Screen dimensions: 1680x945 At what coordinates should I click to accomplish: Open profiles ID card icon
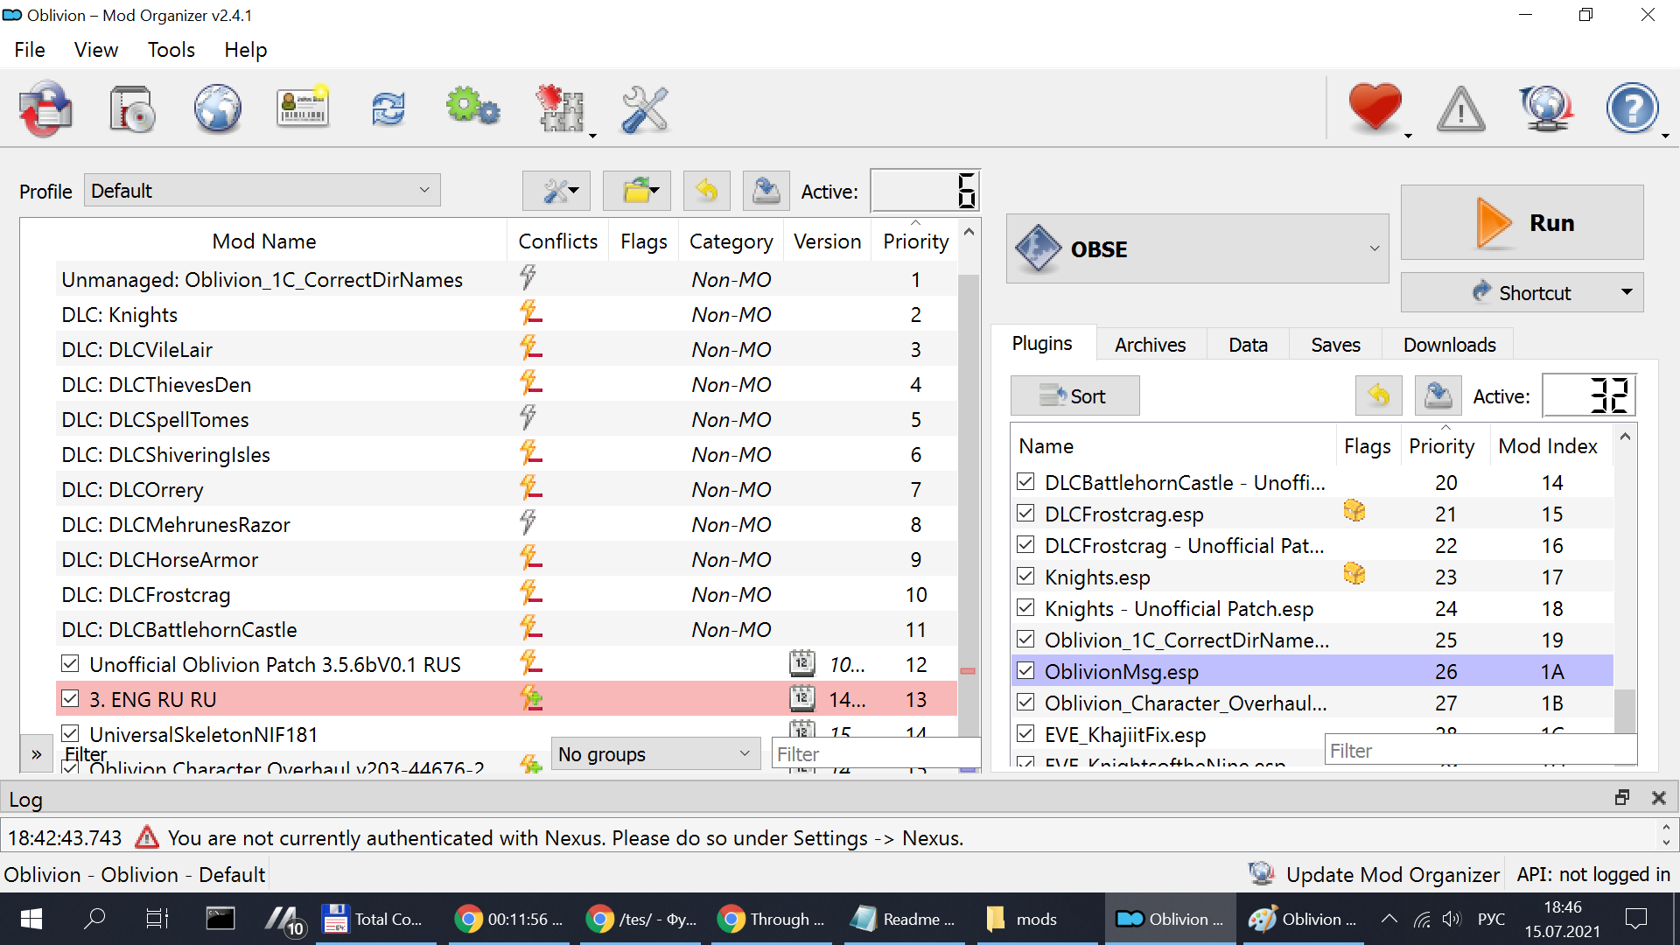(303, 108)
